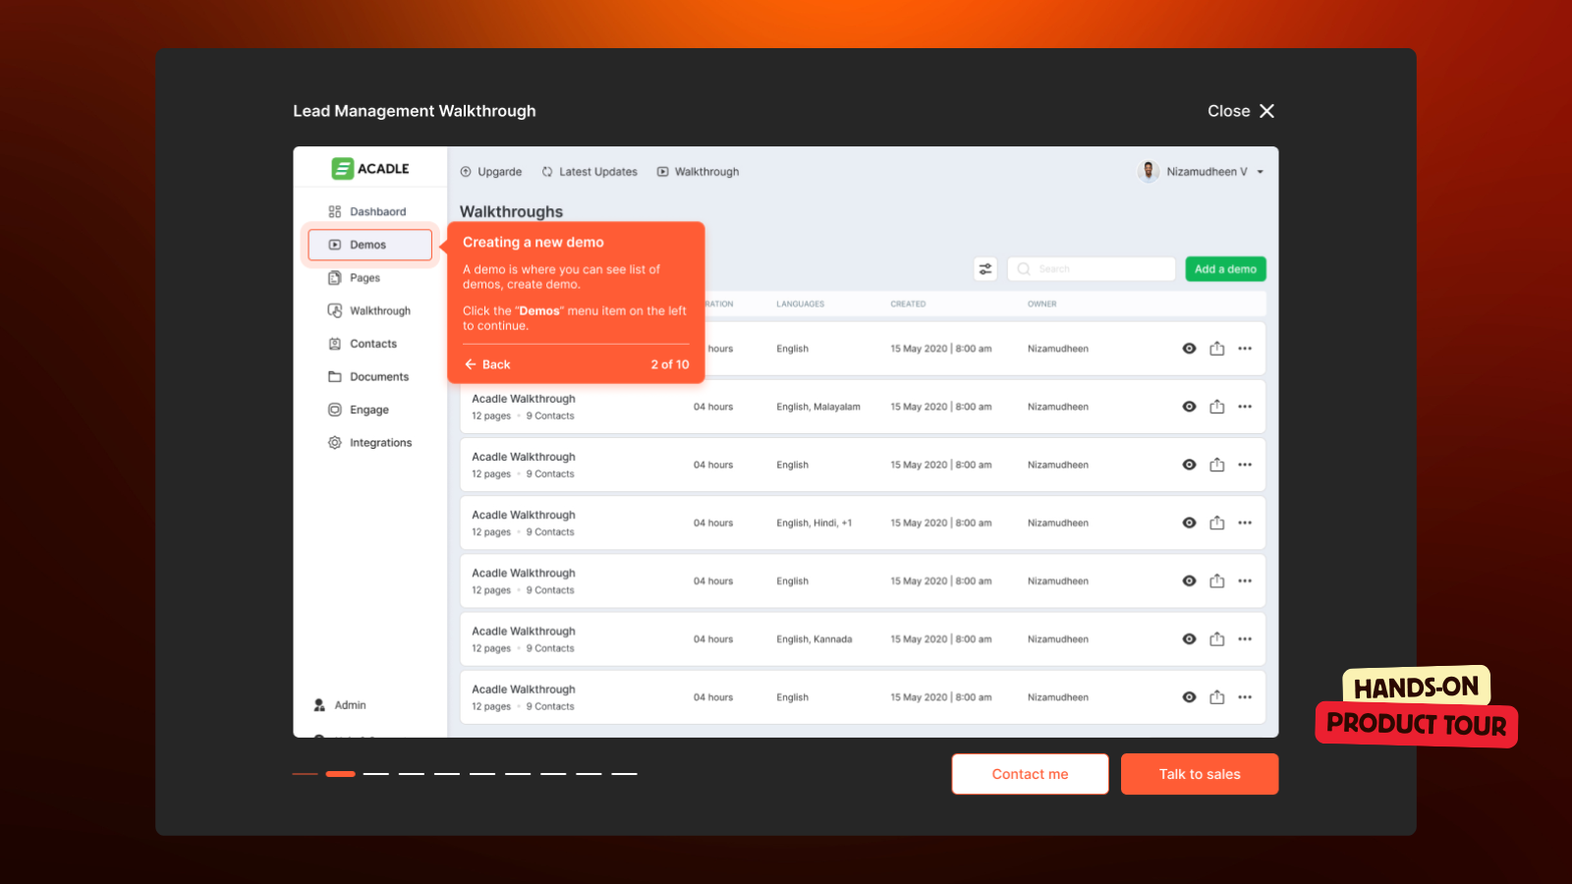
Task: Open more options on English, Hindi row
Action: [x=1245, y=523]
